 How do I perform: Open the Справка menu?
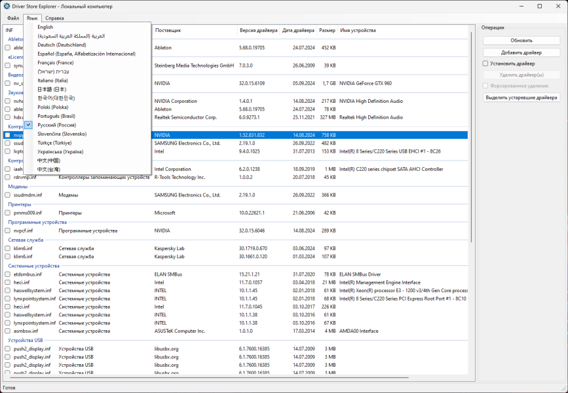point(54,18)
